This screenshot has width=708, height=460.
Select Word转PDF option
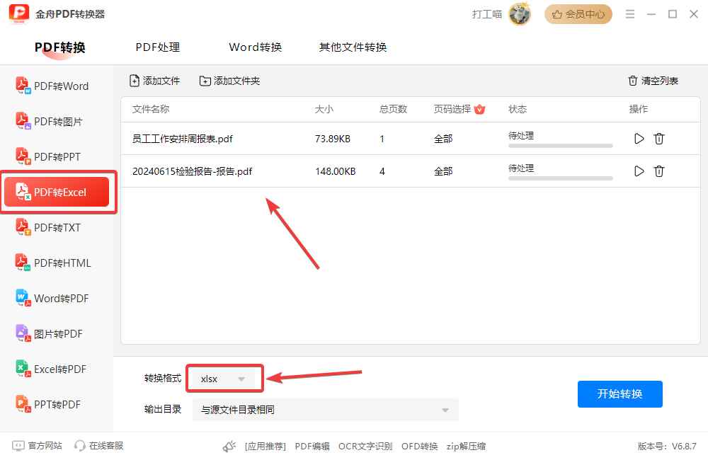tap(52, 299)
